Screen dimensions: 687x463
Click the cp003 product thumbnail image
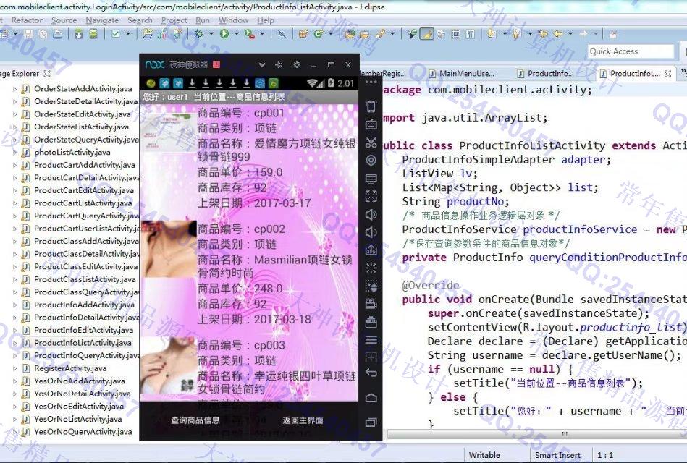coord(169,365)
